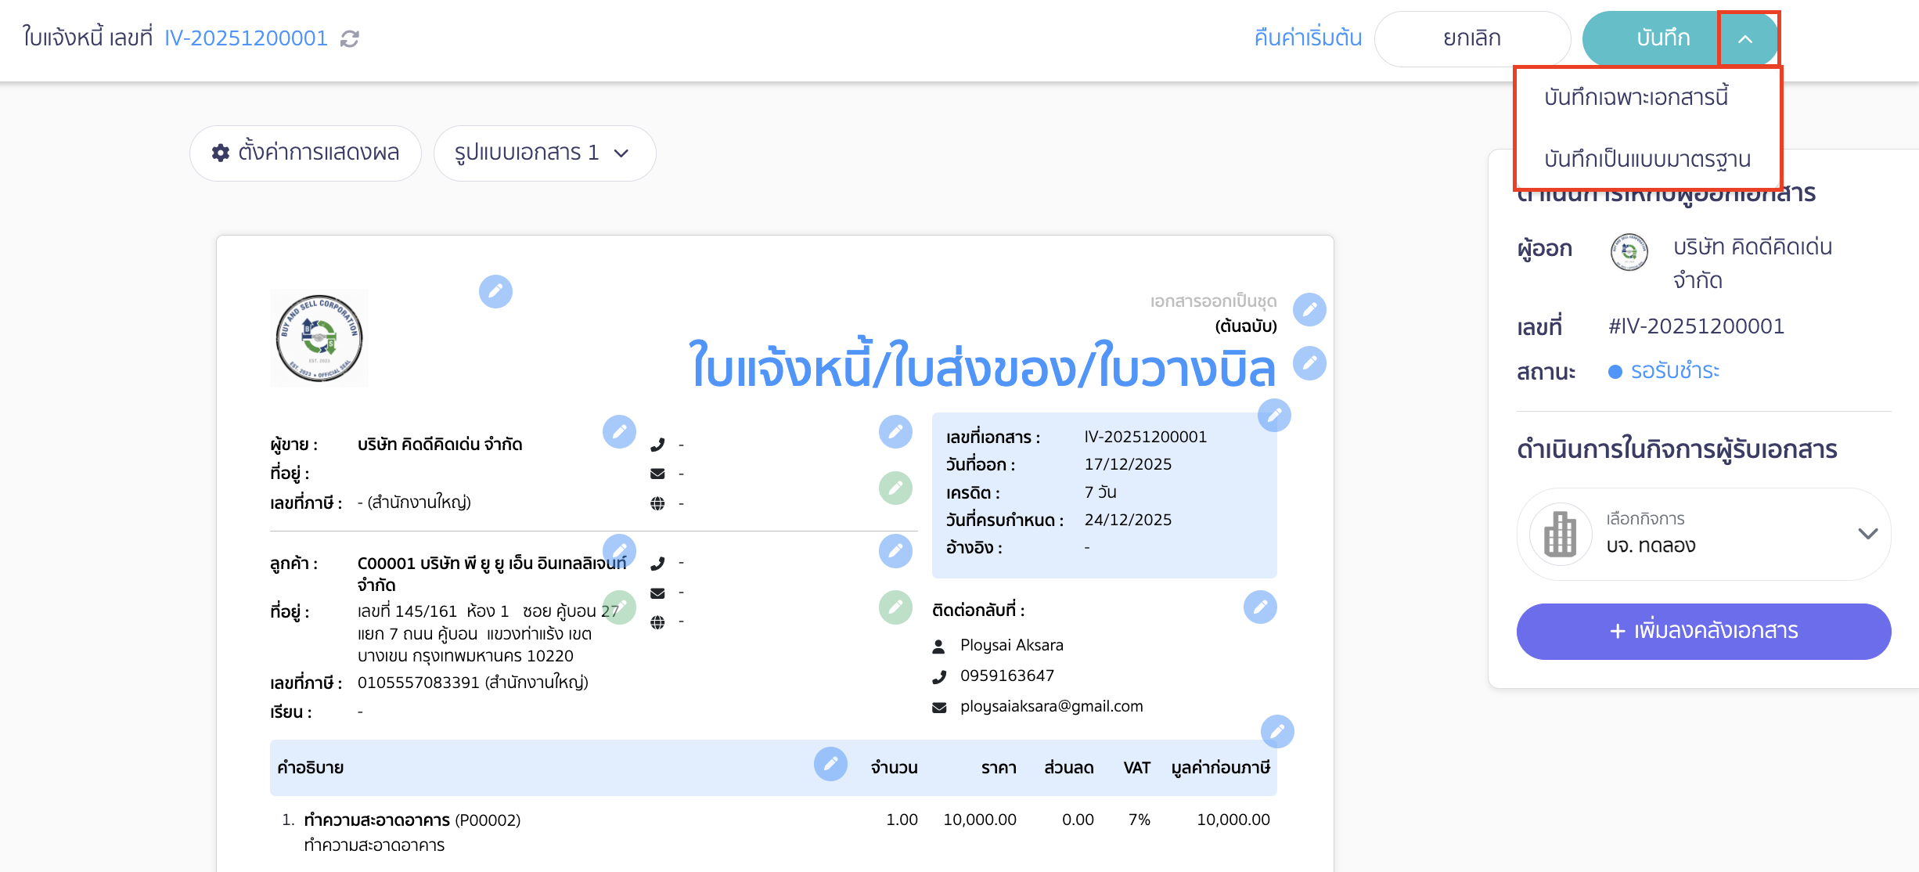
Task: Edit the ติดต่อกลับที่ contact information
Action: [x=1259, y=607]
